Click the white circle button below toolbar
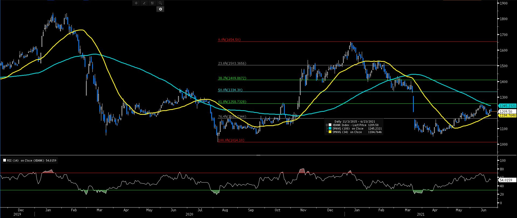This screenshot has height=218, width=517. pyautogui.click(x=160, y=9)
